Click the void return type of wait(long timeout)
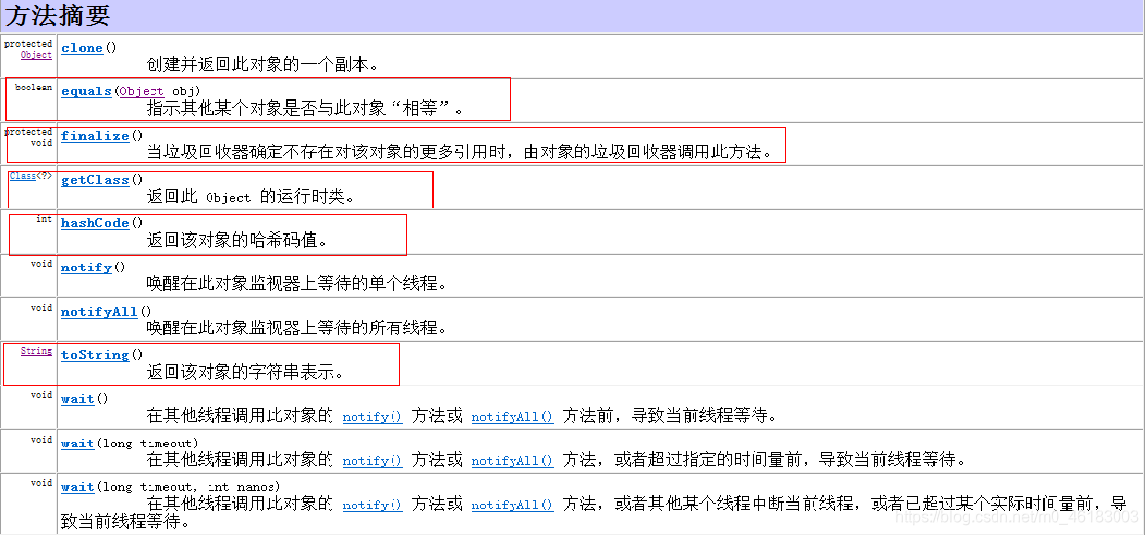 pyautogui.click(x=41, y=440)
